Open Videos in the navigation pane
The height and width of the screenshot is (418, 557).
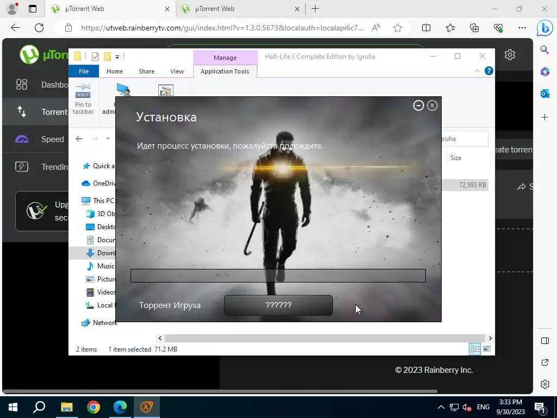101,292
